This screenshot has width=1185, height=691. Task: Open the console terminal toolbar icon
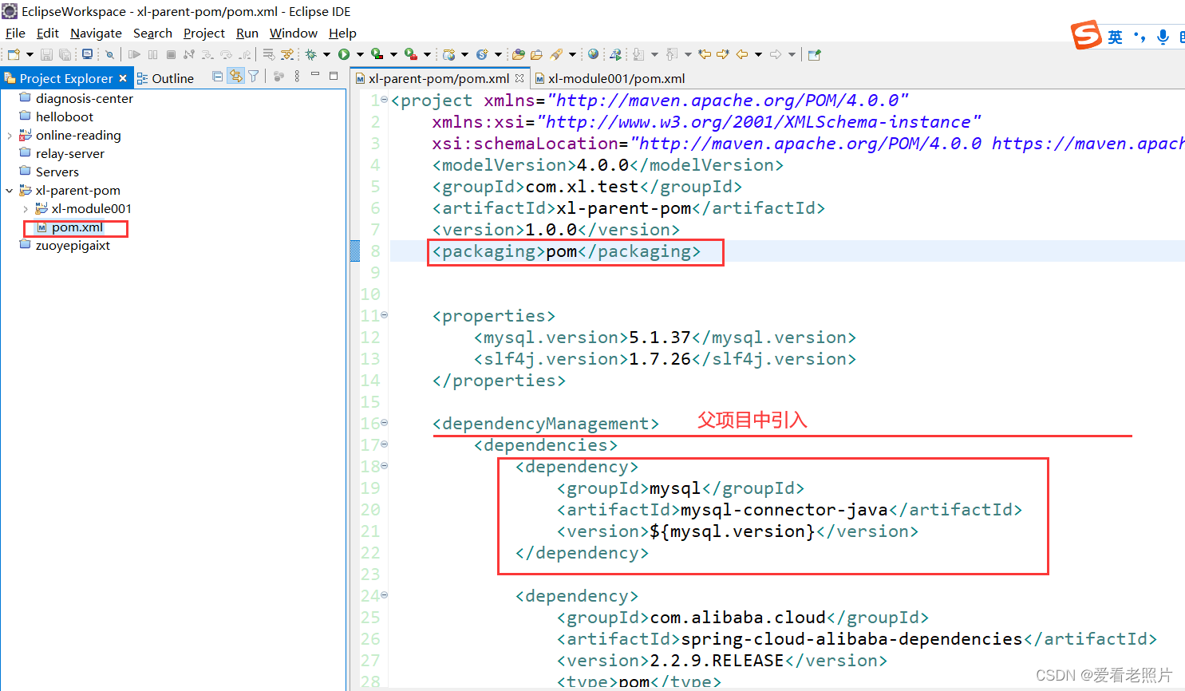[x=88, y=54]
